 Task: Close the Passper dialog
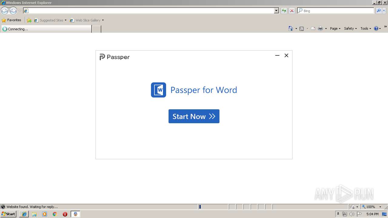[286, 55]
